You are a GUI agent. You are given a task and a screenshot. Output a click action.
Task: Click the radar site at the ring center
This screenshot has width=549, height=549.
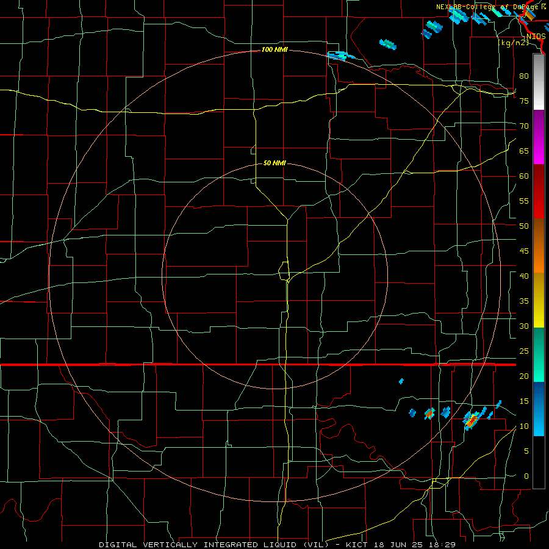coord(275,276)
